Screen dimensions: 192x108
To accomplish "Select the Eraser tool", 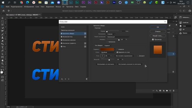I will [2, 41].
